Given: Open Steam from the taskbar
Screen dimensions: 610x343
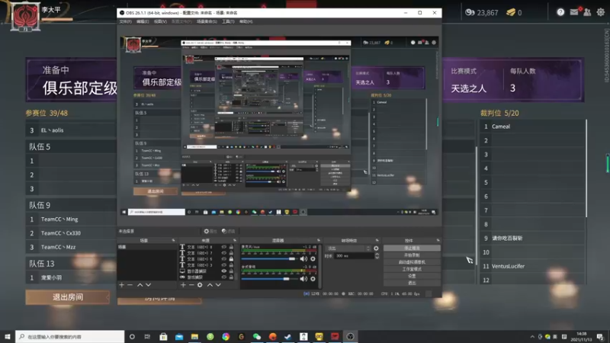Looking at the screenshot, I should (x=288, y=337).
